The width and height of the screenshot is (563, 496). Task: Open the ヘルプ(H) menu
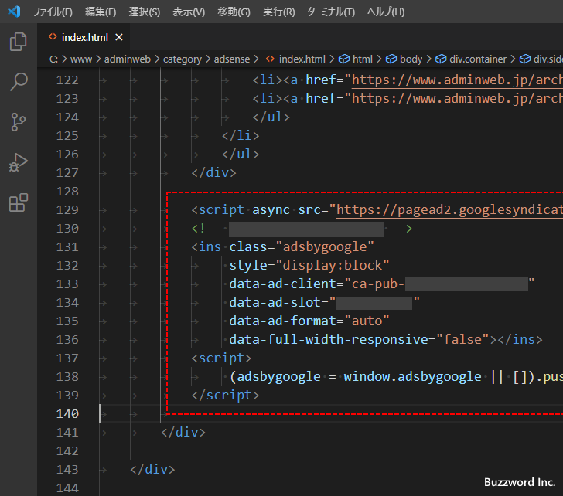click(386, 12)
